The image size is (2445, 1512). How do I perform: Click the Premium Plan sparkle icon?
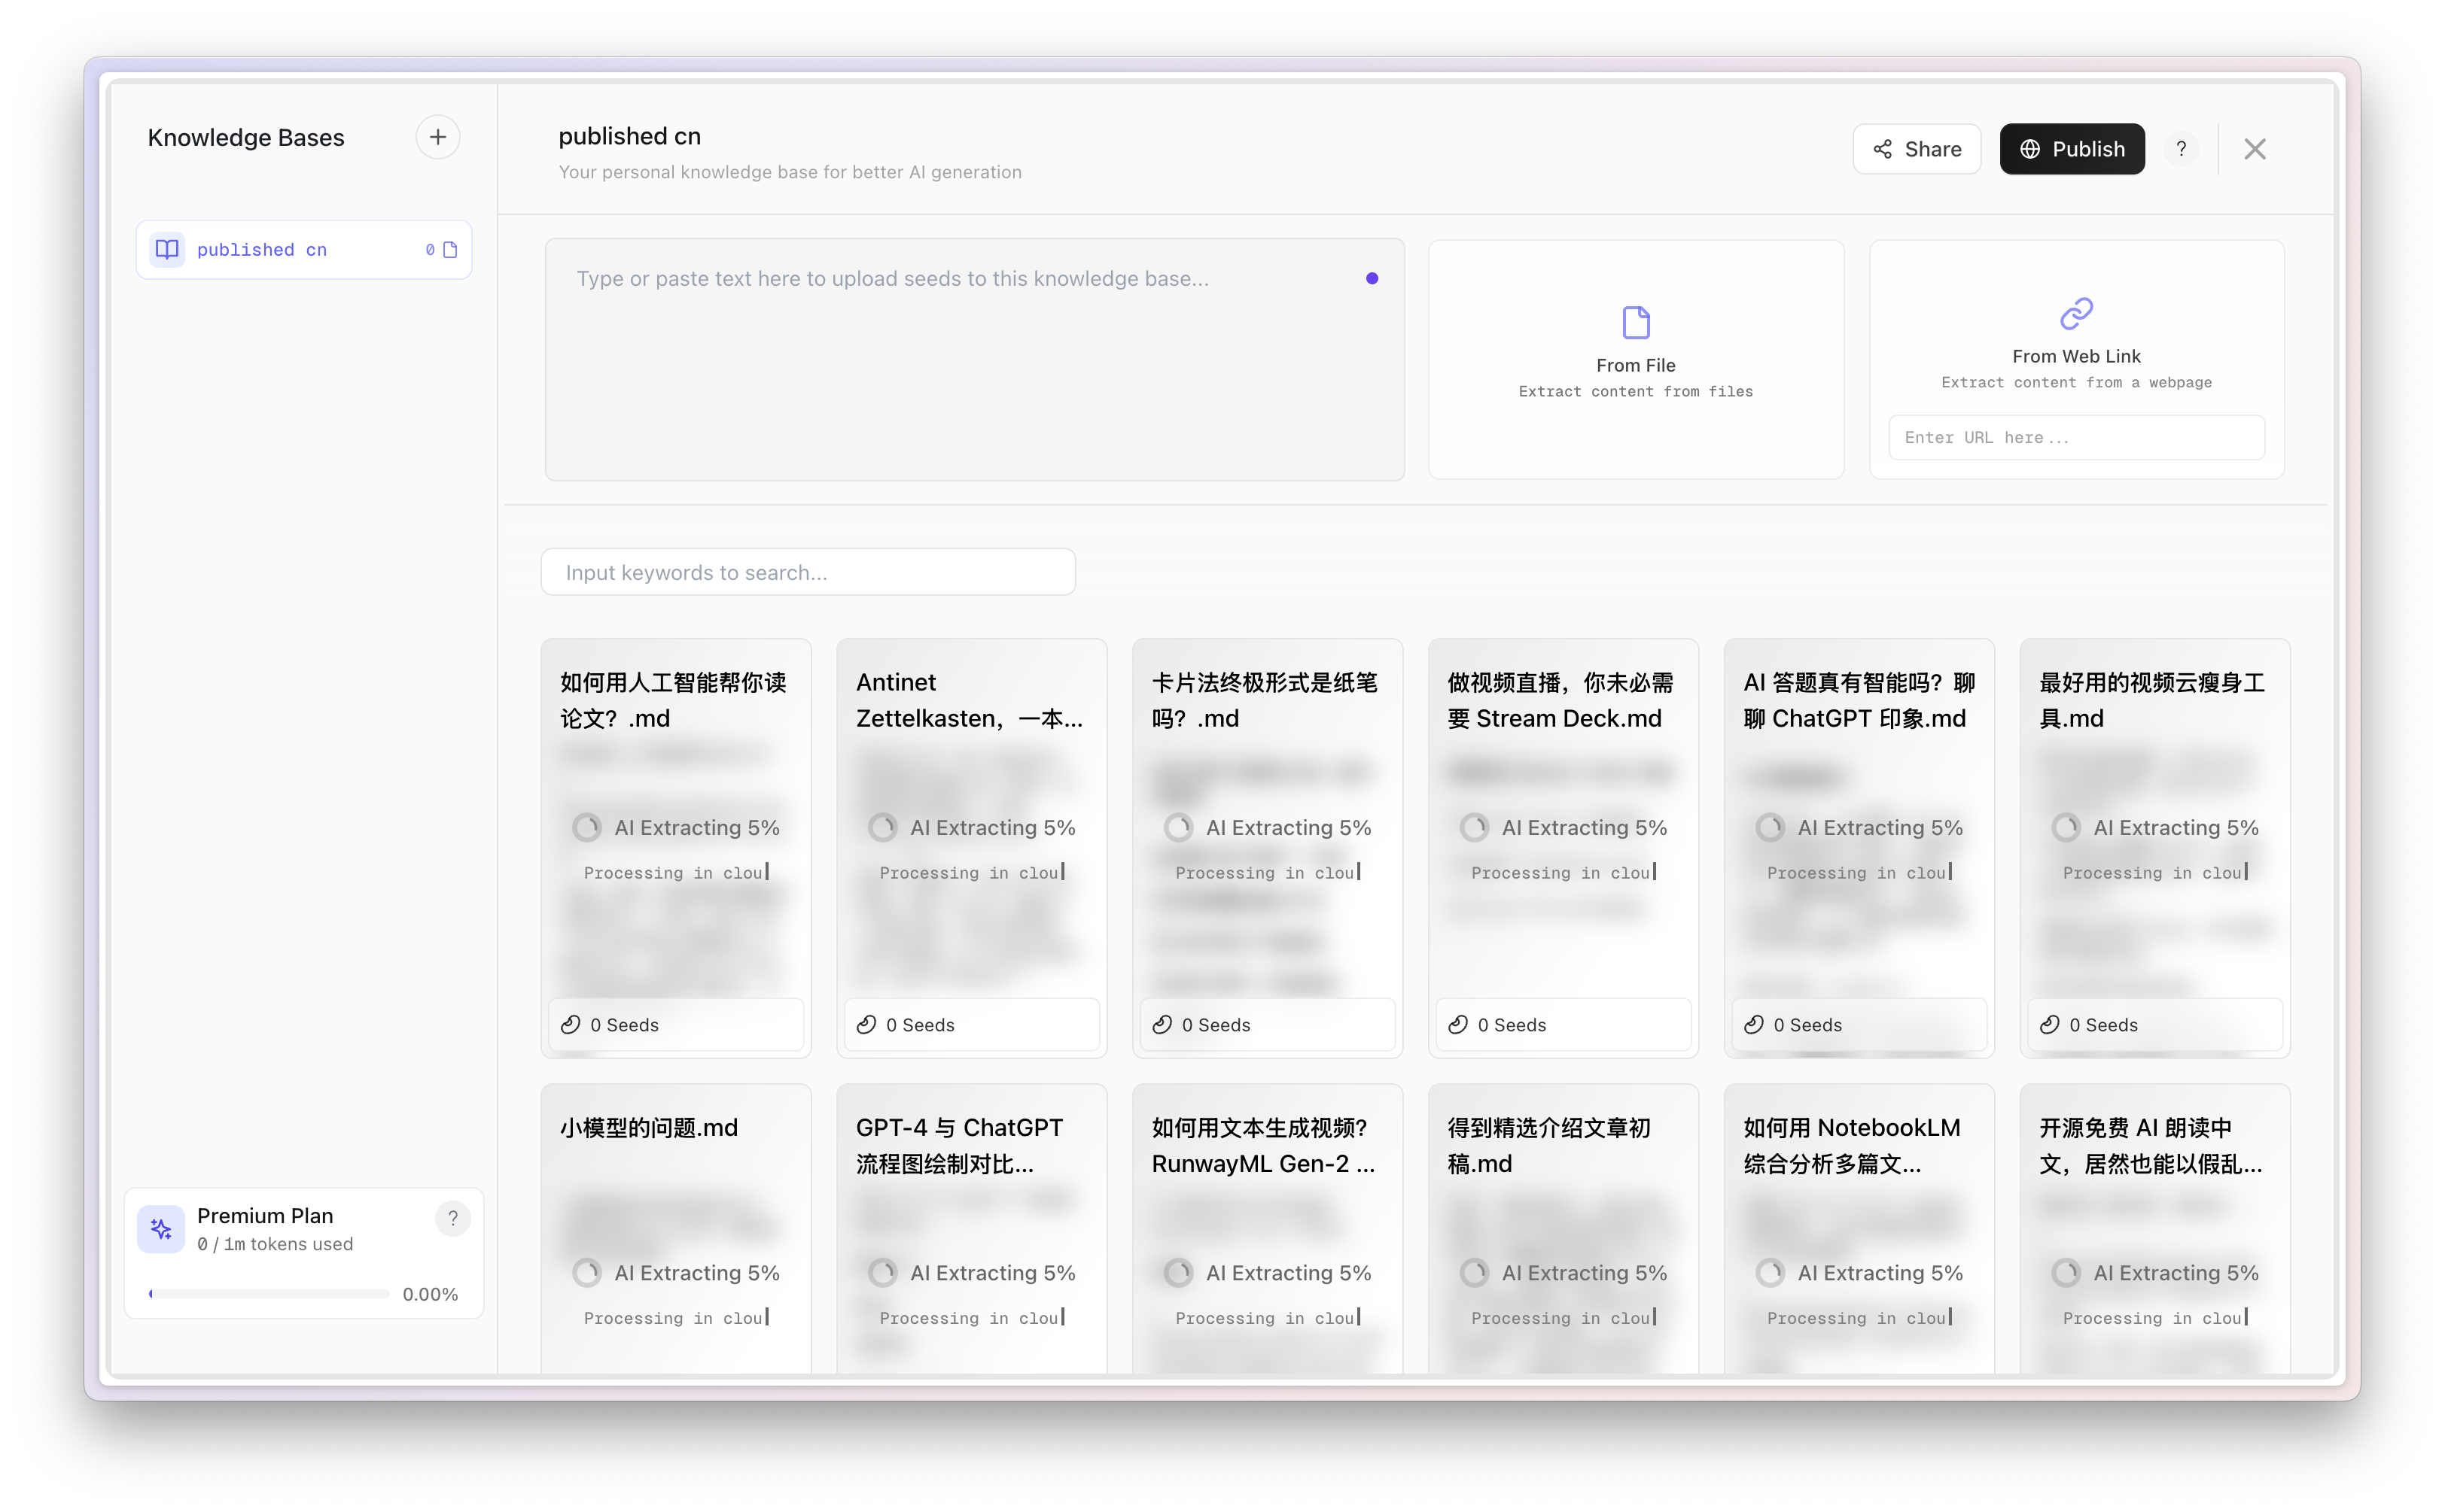tap(161, 1229)
